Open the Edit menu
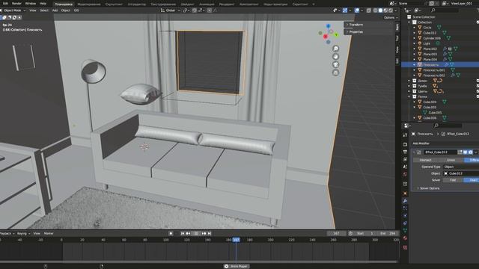 5,4
